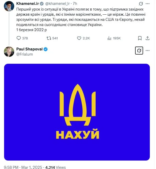Visit the @khamenei_ir handle
The height and width of the screenshot is (169, 156).
(57, 4)
